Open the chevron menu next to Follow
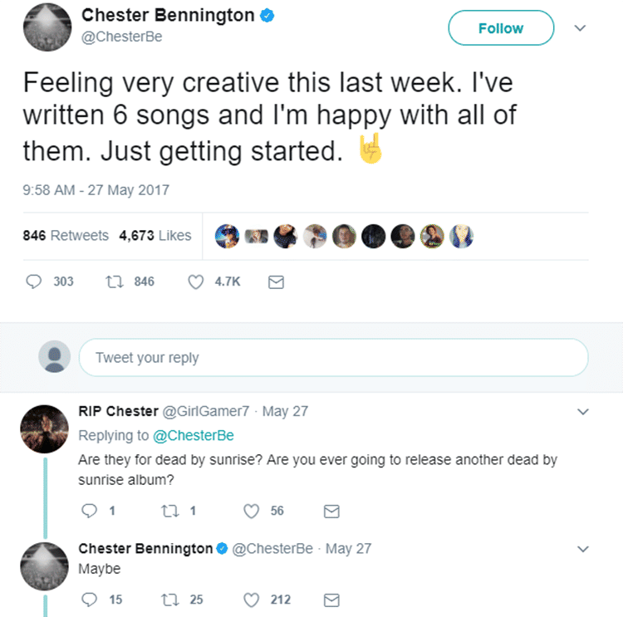Screen dimensions: 623x617 581,28
